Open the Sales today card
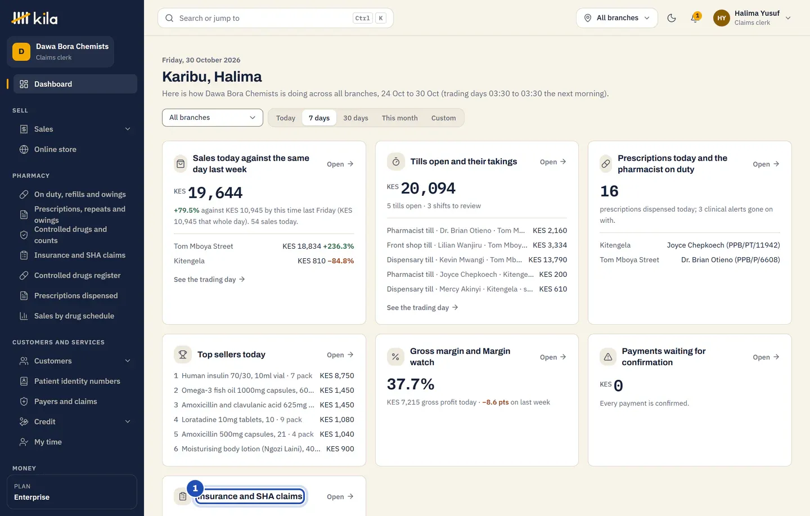 (x=340, y=164)
